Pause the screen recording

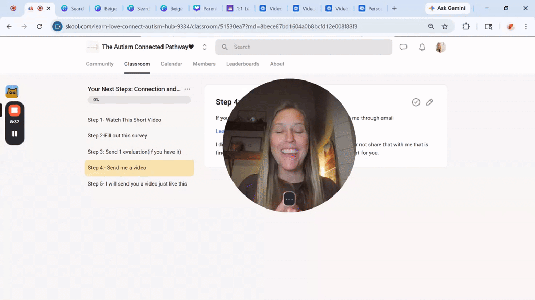14,134
